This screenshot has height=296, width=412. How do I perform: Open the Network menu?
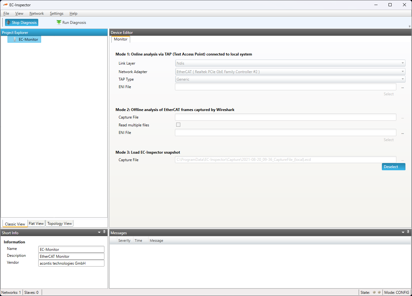[37, 13]
